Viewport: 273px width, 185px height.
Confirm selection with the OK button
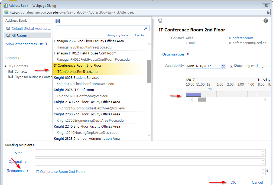pyautogui.click(x=233, y=182)
